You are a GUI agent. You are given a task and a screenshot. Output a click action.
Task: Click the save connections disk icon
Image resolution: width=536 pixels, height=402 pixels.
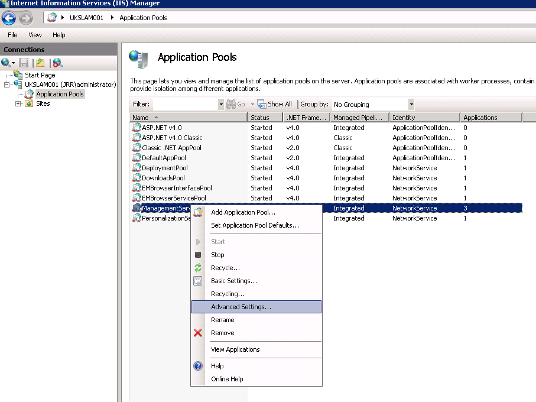[x=24, y=63]
